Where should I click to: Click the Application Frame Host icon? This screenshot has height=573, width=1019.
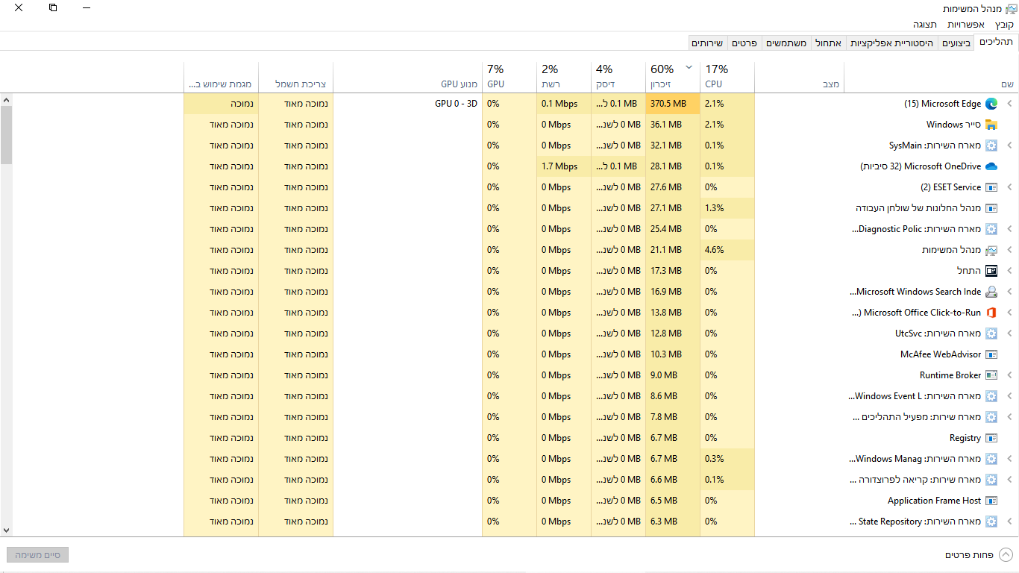pyautogui.click(x=991, y=501)
